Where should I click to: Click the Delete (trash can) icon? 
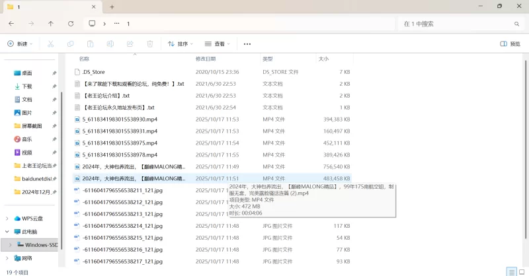pos(149,44)
